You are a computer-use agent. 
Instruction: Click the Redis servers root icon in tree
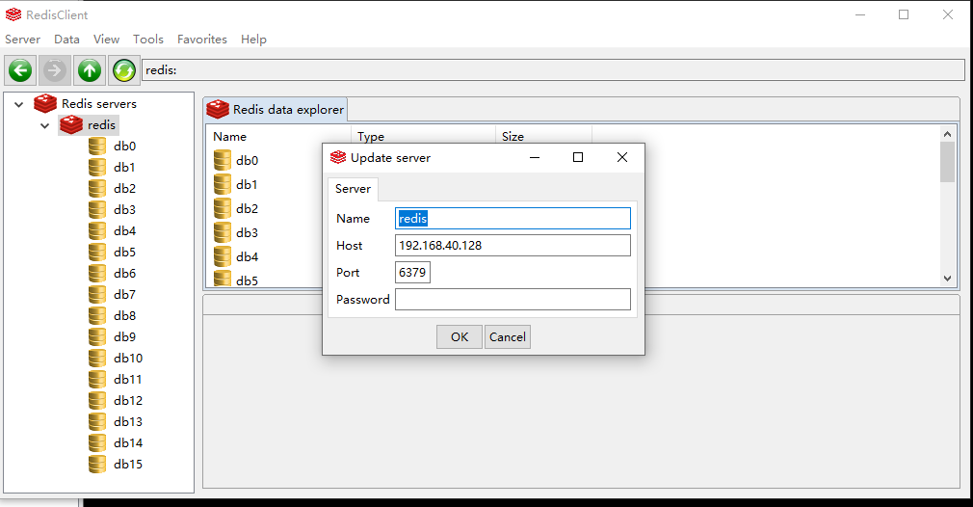point(45,104)
